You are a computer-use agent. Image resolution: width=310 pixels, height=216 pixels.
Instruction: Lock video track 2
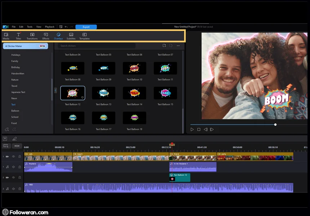[x=19, y=177]
